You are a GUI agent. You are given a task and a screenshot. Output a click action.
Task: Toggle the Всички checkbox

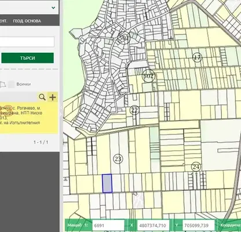point(12,84)
